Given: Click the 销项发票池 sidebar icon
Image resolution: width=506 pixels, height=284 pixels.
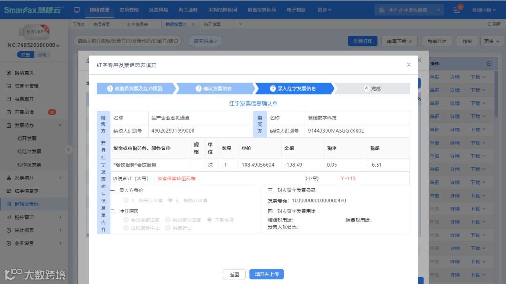Looking at the screenshot, I should coord(9,204).
